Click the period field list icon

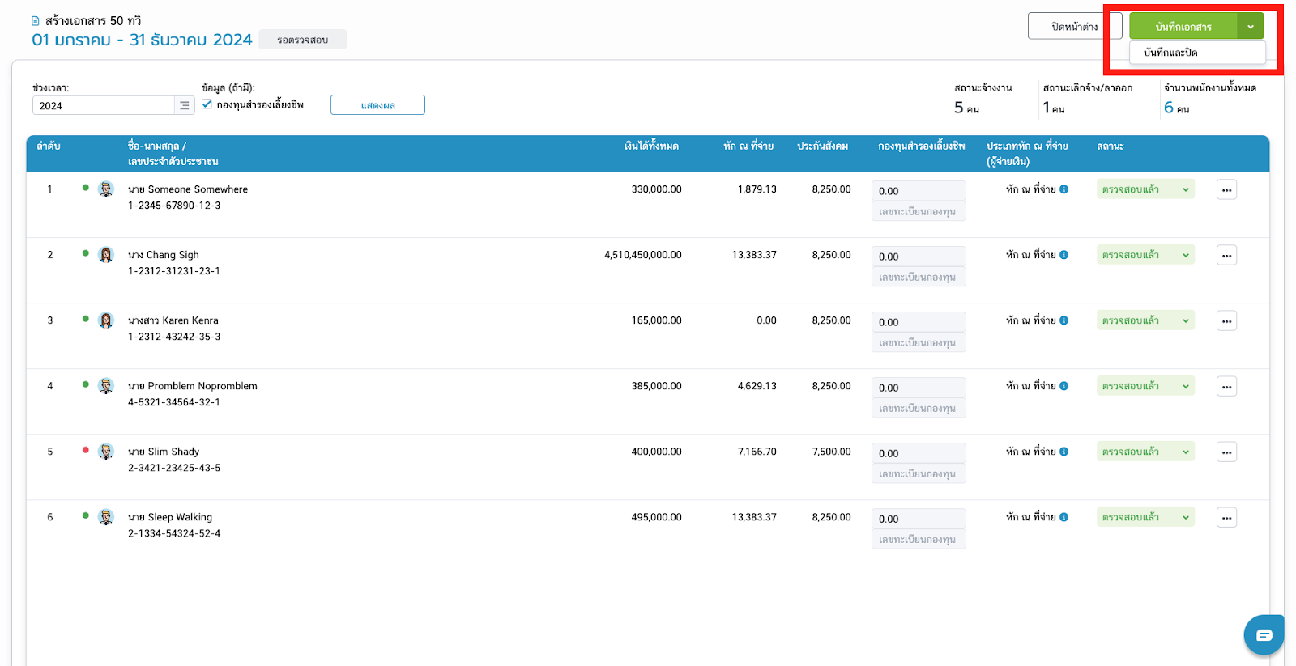coord(185,106)
